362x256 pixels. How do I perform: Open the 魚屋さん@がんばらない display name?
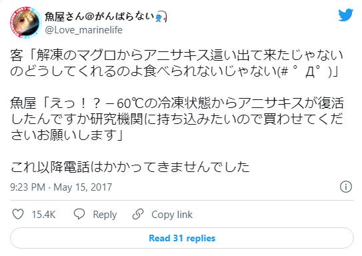(x=99, y=17)
